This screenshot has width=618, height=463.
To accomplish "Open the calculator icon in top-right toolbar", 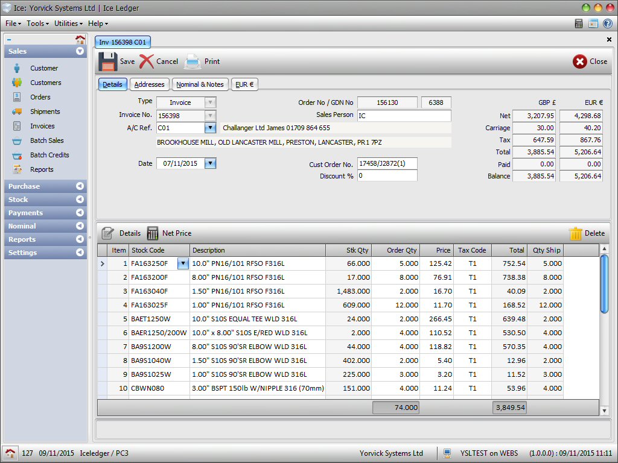I will [579, 24].
